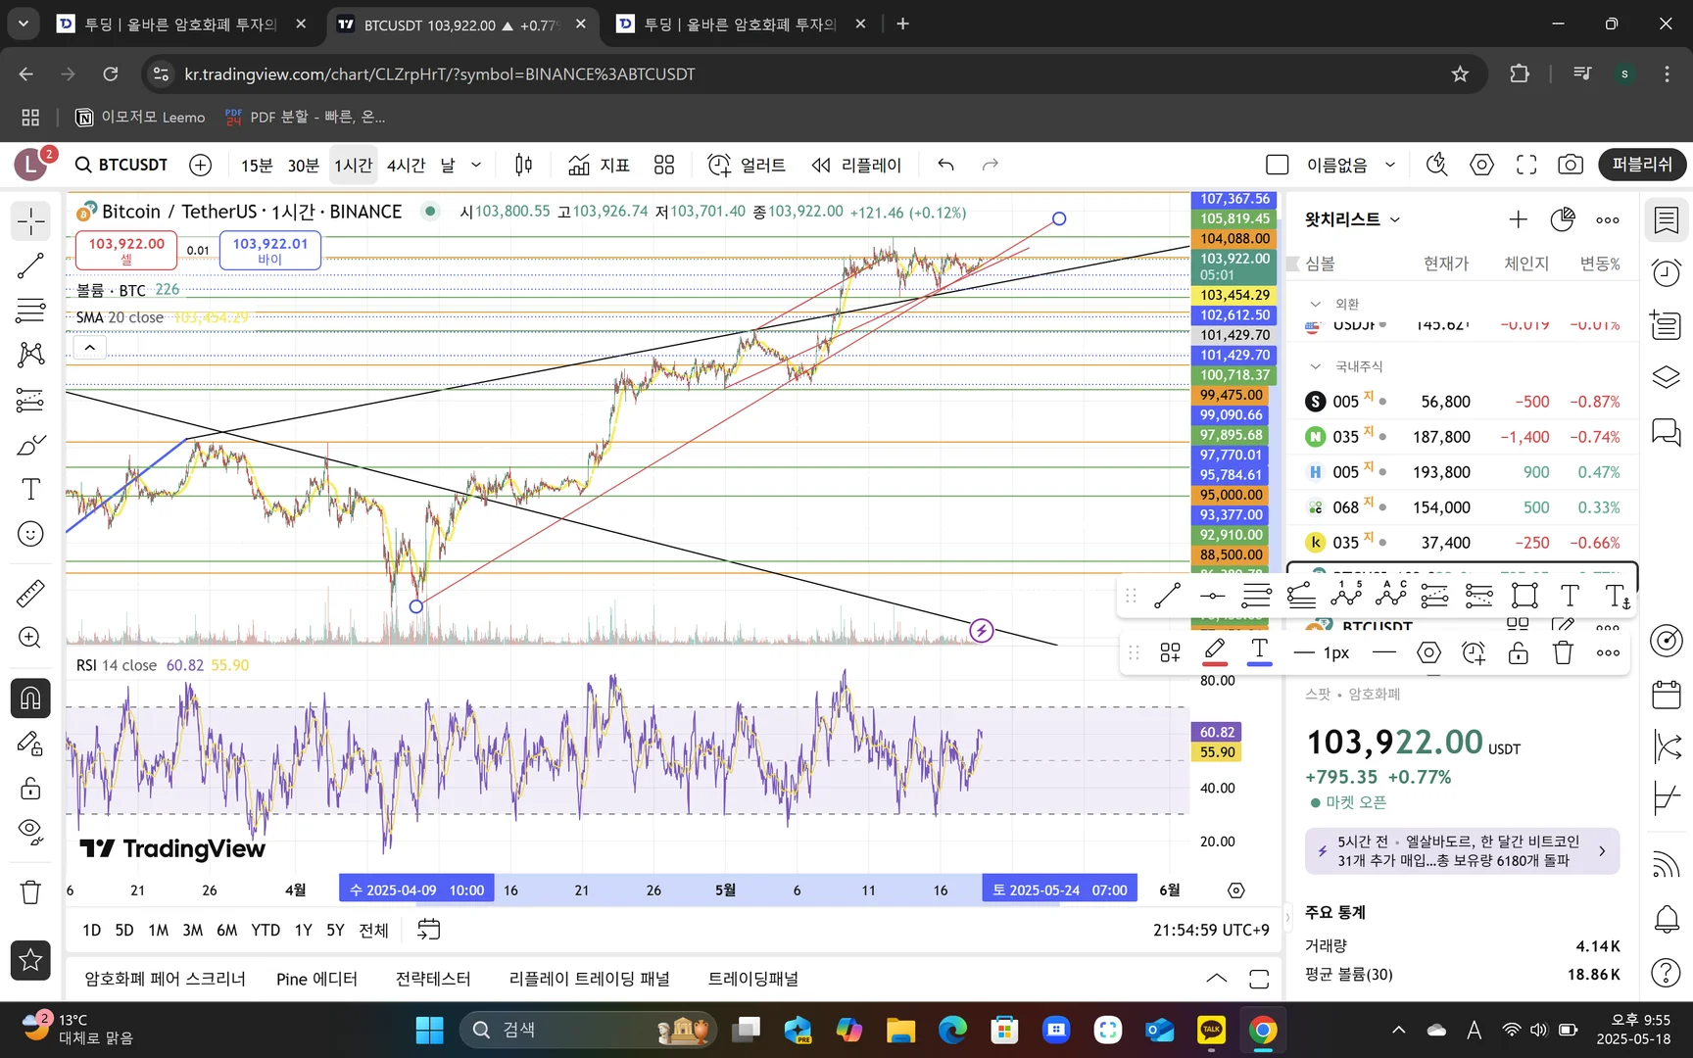Image resolution: width=1693 pixels, height=1058 pixels.
Task: Toggle magnet mode on left toolbar
Action: (30, 698)
